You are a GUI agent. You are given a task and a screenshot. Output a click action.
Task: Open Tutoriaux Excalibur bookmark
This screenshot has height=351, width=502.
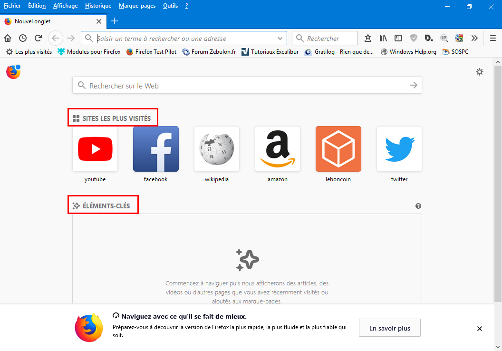270,52
